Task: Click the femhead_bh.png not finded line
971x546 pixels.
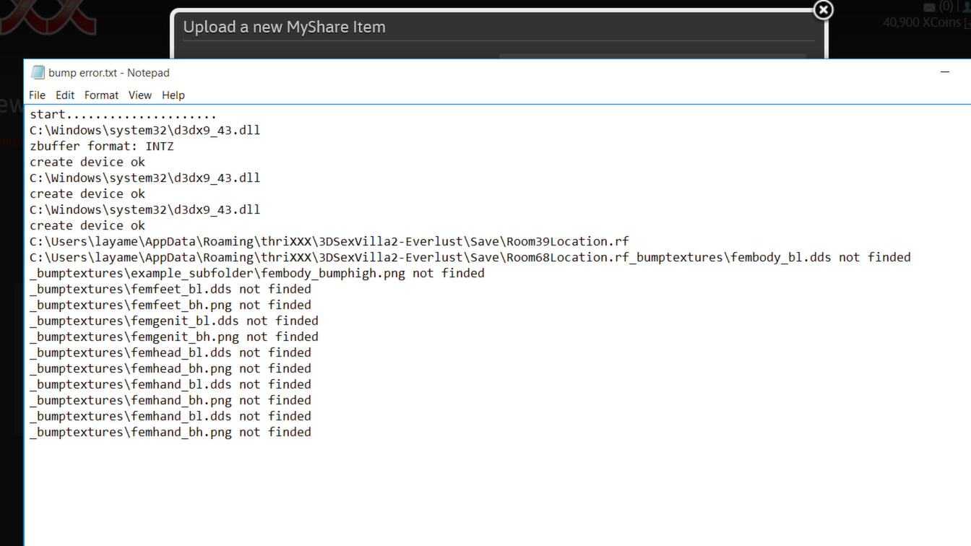Action: pos(171,368)
